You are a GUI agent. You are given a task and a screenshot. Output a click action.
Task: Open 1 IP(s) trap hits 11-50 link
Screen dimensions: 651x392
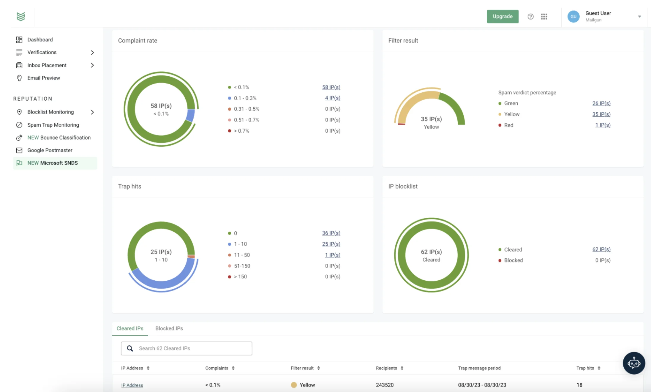(333, 255)
